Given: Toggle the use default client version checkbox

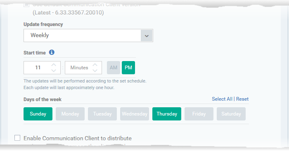Looking at the screenshot, I should (26, 5).
